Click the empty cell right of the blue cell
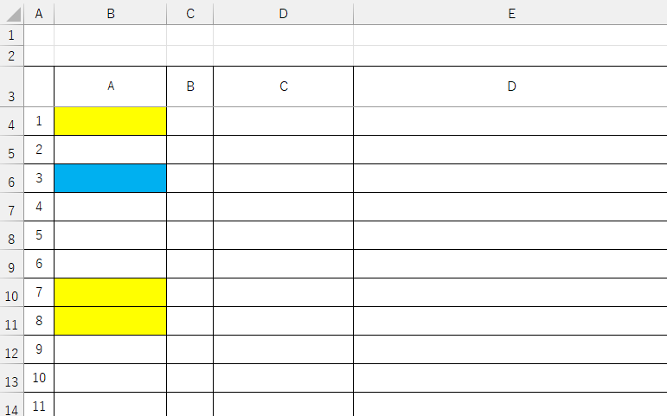The image size is (667, 416). point(190,178)
